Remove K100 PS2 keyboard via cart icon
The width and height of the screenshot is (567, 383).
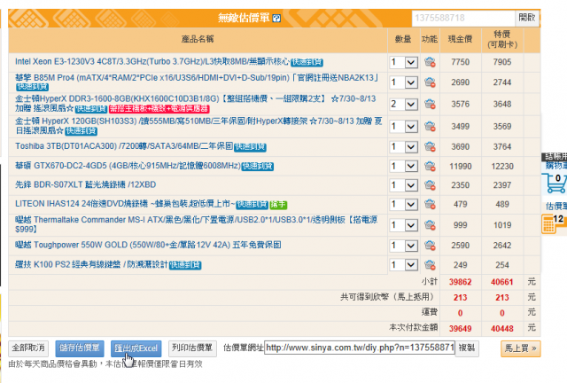tap(430, 265)
